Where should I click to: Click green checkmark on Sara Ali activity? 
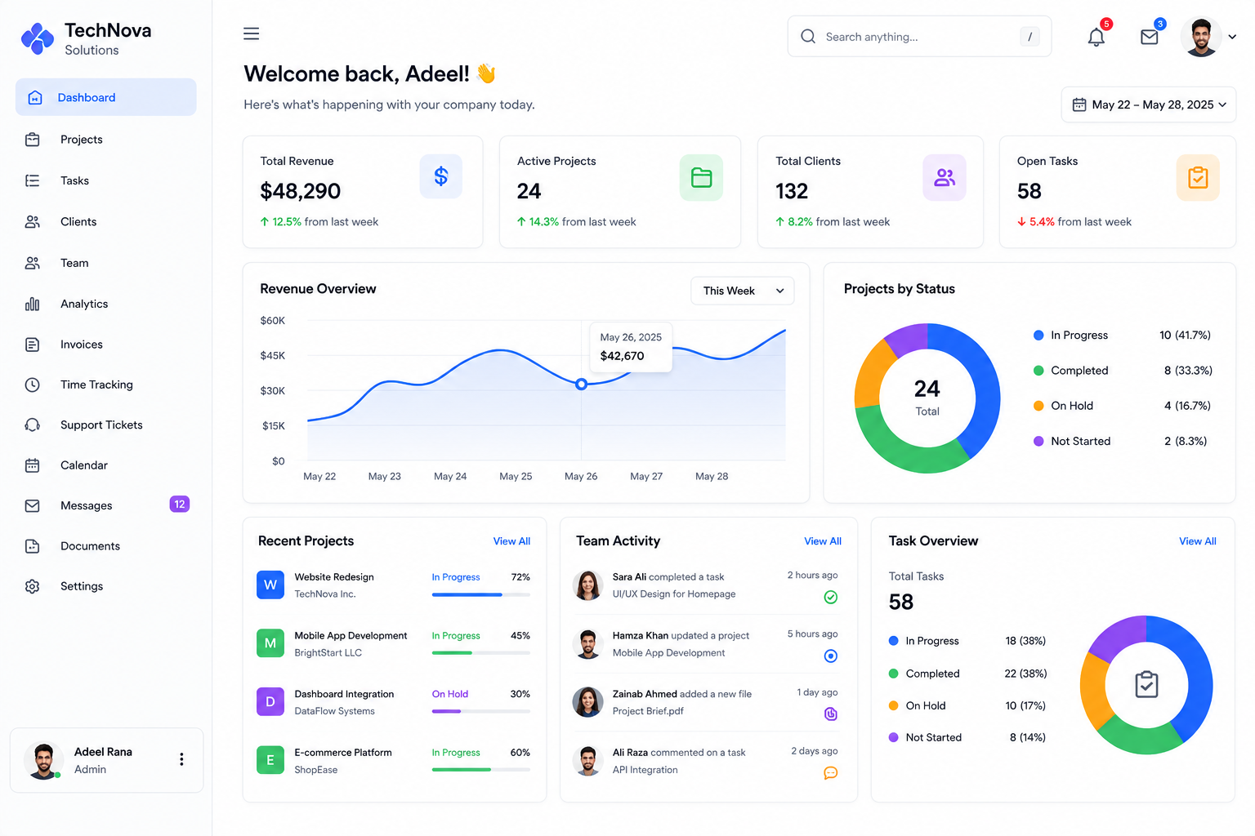pos(831,597)
